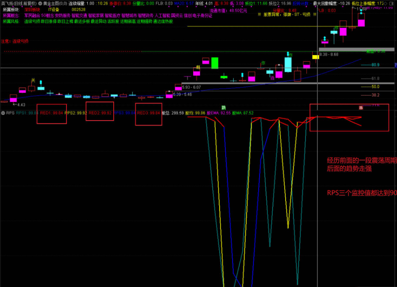Click the 50.0 retracement level label
This screenshot has height=287, width=397.
[376, 87]
